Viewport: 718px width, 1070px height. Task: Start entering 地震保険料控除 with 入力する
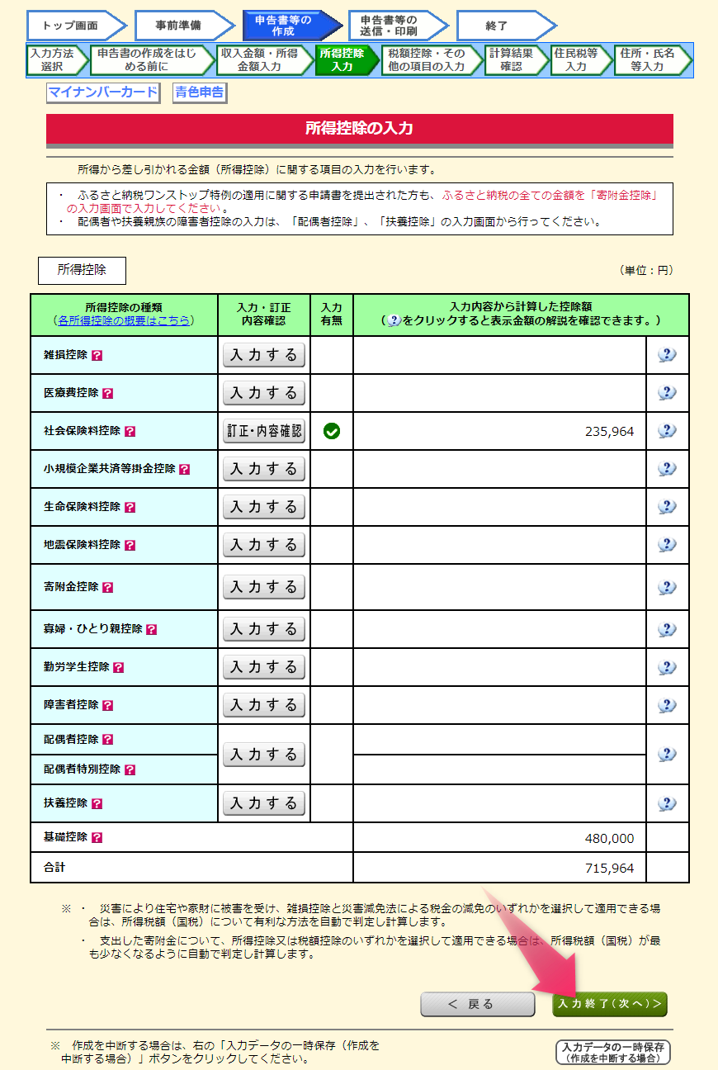(x=264, y=545)
